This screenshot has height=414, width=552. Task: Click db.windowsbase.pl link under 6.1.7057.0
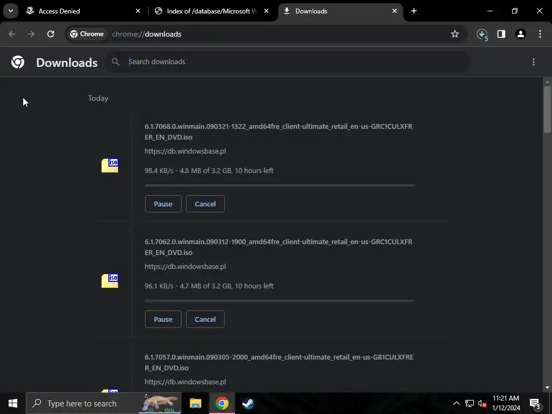point(185,382)
